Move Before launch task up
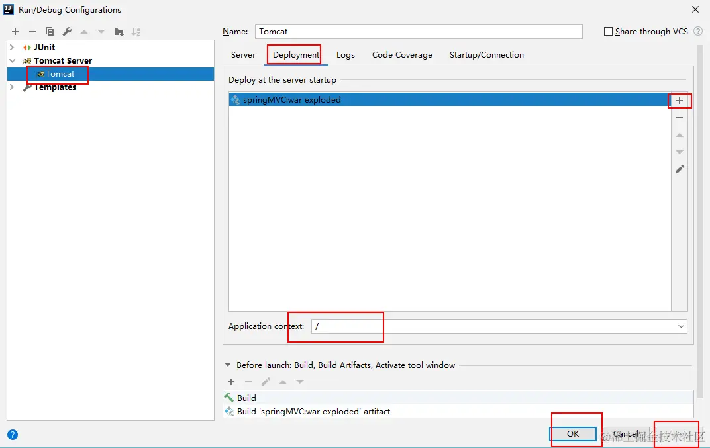 pyautogui.click(x=283, y=382)
